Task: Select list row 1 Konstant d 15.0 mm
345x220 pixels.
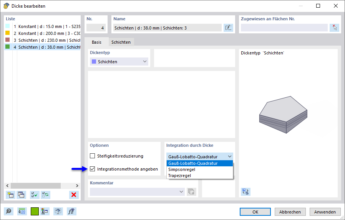Action: coord(42,26)
